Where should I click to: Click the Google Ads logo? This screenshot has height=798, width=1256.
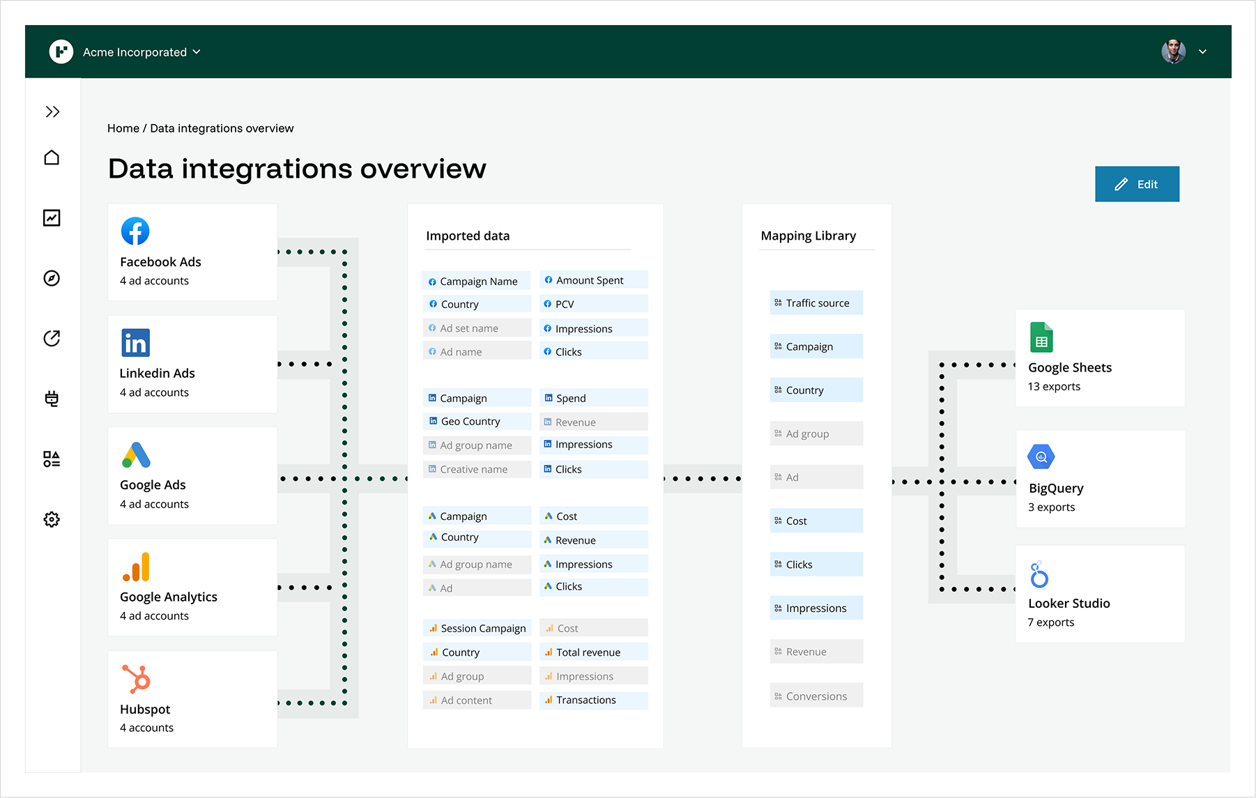(135, 454)
